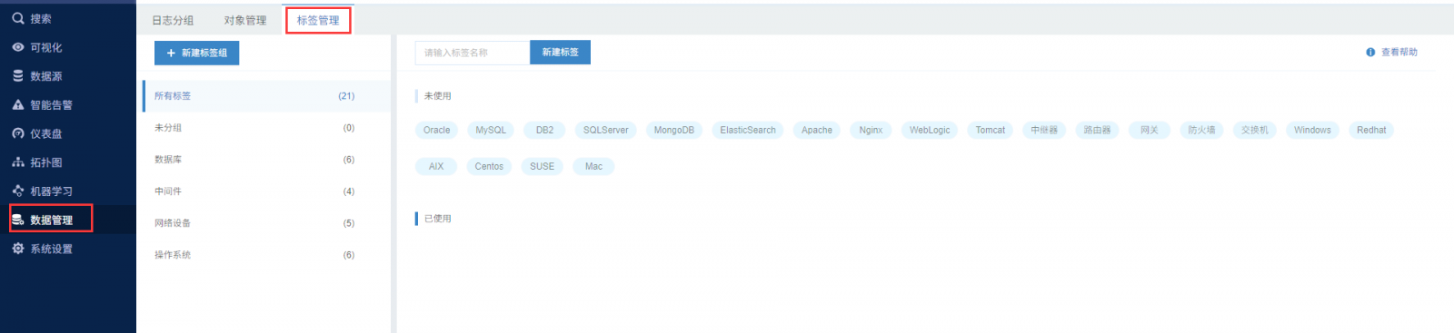The image size is (1454, 333).
Task: Click the dashboard gauge icon
Action: [18, 133]
